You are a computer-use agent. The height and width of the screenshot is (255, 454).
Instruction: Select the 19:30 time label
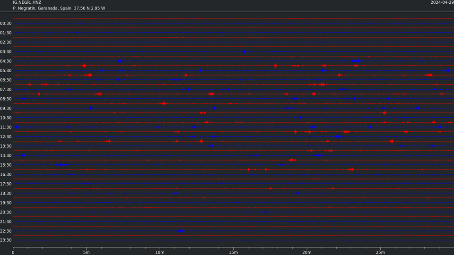6,203
